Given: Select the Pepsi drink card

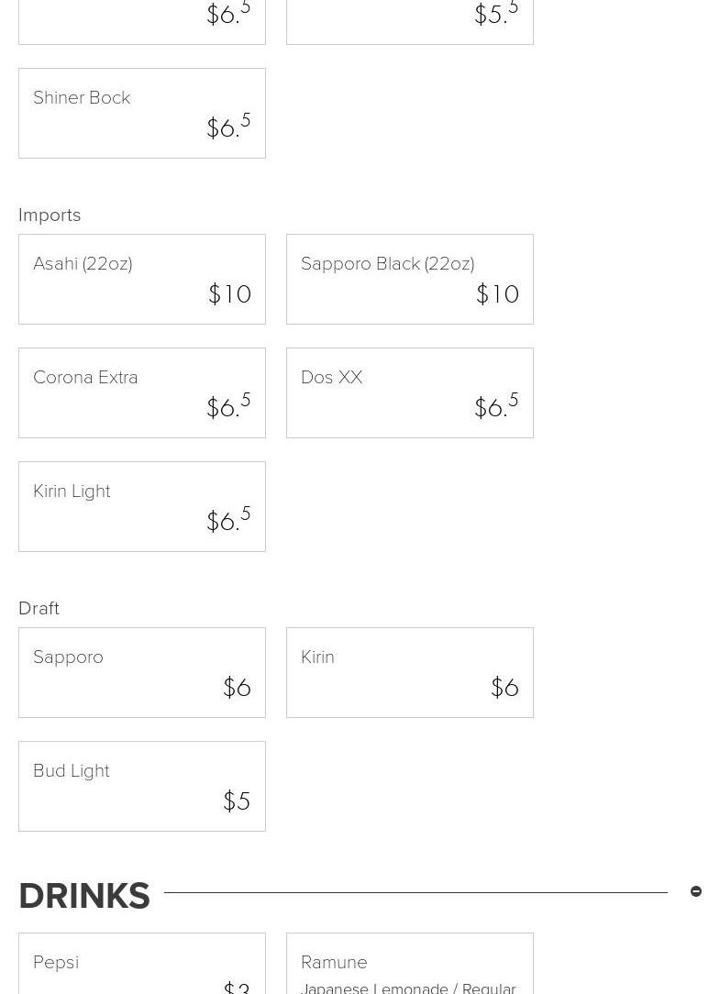Looking at the screenshot, I should coord(141,965).
